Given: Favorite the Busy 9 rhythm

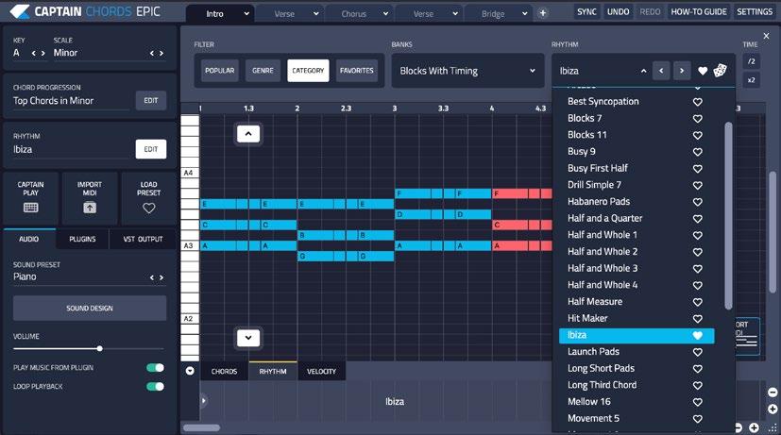Looking at the screenshot, I should (x=697, y=152).
